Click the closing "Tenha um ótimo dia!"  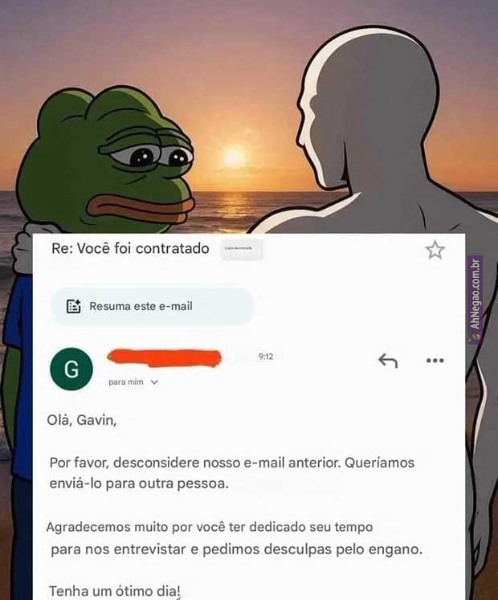114,591
